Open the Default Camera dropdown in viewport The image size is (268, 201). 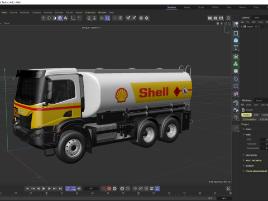[91, 27]
